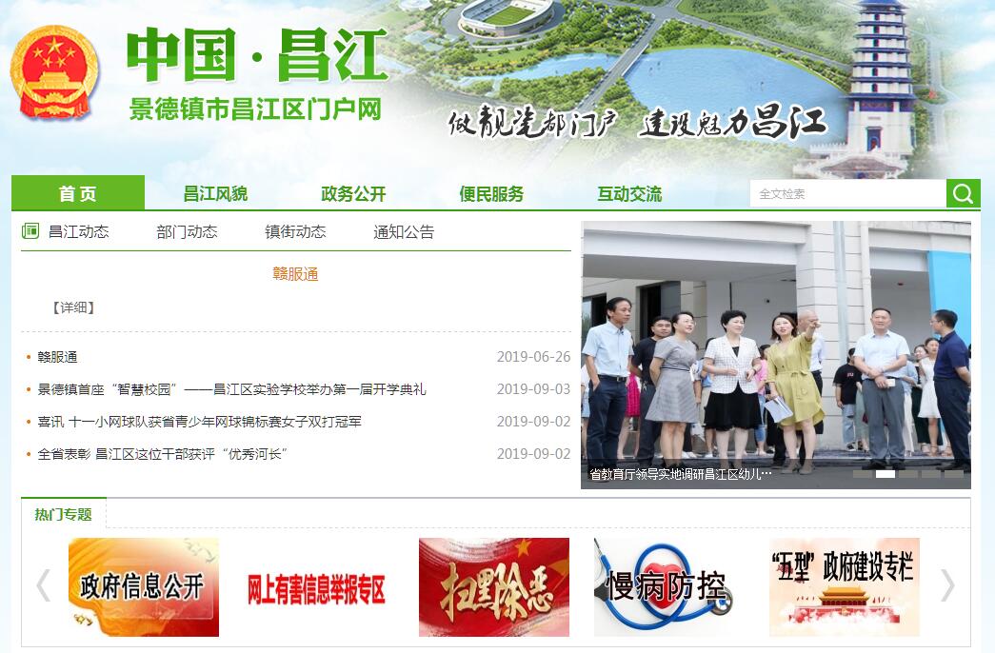The width and height of the screenshot is (995, 653).
Task: Click the 全文检索 search input field
Action: point(847,194)
